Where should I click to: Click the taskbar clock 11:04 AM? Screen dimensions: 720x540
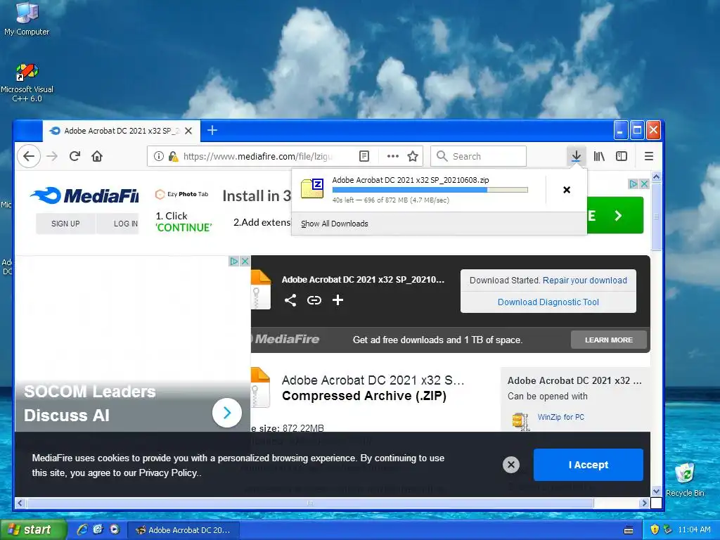point(694,530)
